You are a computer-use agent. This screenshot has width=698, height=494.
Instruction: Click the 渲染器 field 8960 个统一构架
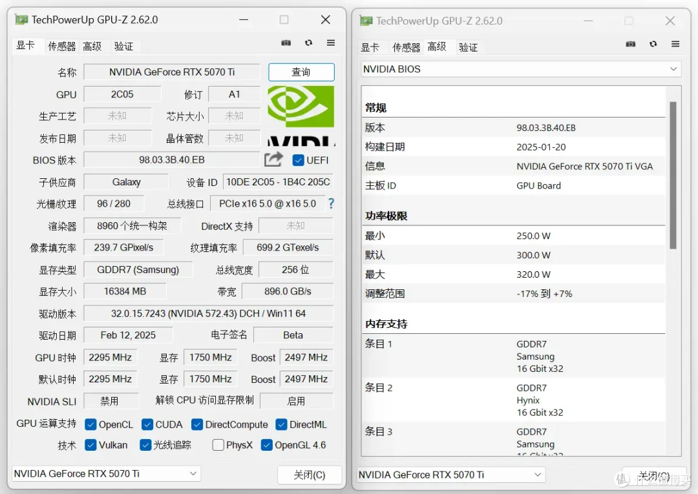pos(132,226)
